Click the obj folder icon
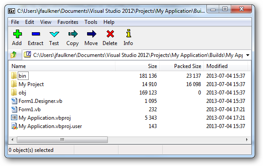This screenshot has height=166, width=263. pos(14,92)
